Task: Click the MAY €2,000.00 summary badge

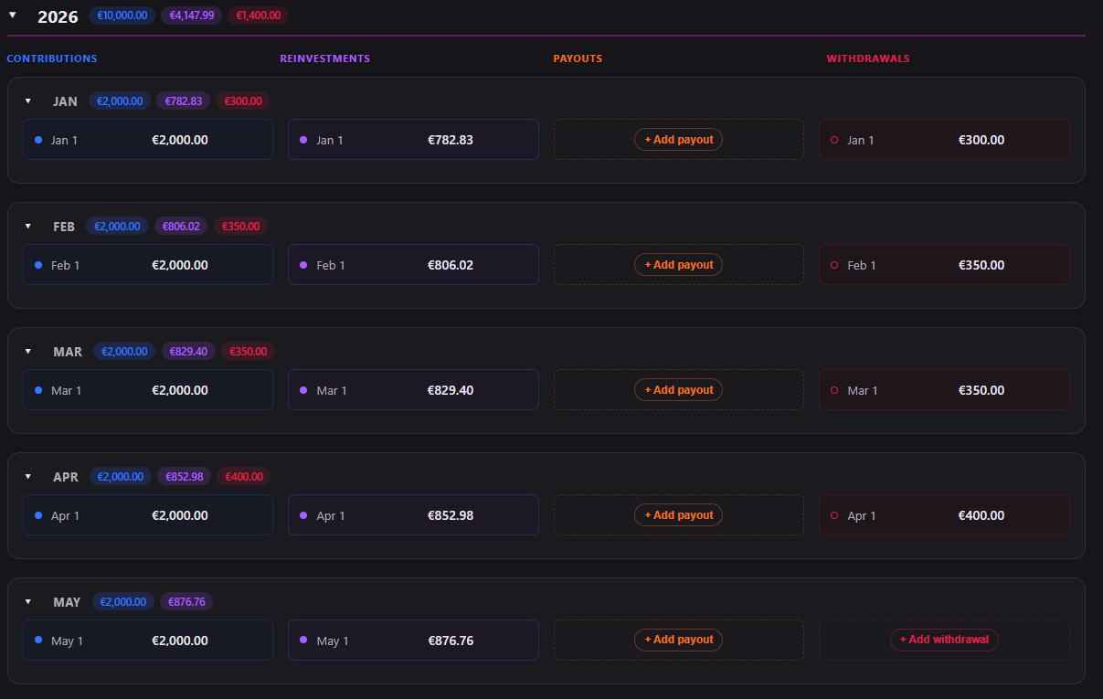Action: coord(123,601)
